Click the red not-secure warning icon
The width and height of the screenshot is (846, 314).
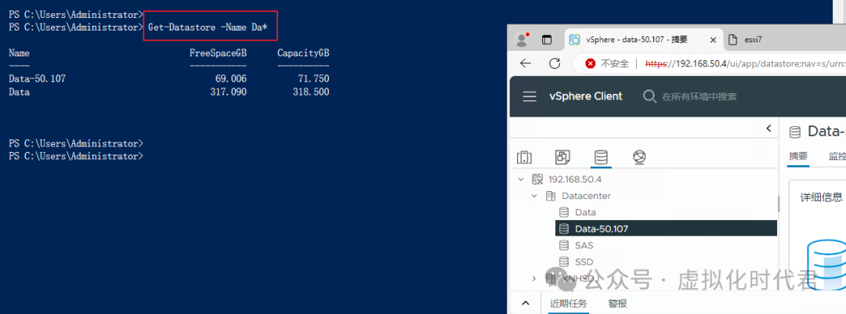click(591, 63)
